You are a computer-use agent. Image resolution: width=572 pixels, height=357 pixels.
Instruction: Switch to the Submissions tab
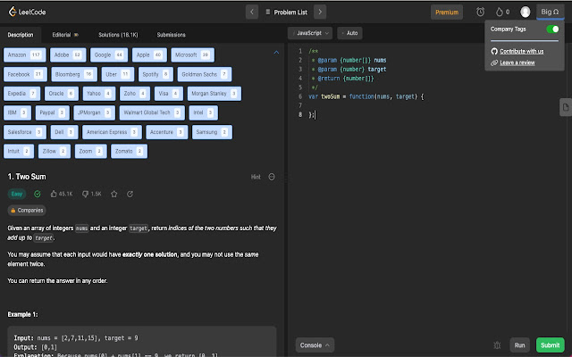pyautogui.click(x=171, y=35)
